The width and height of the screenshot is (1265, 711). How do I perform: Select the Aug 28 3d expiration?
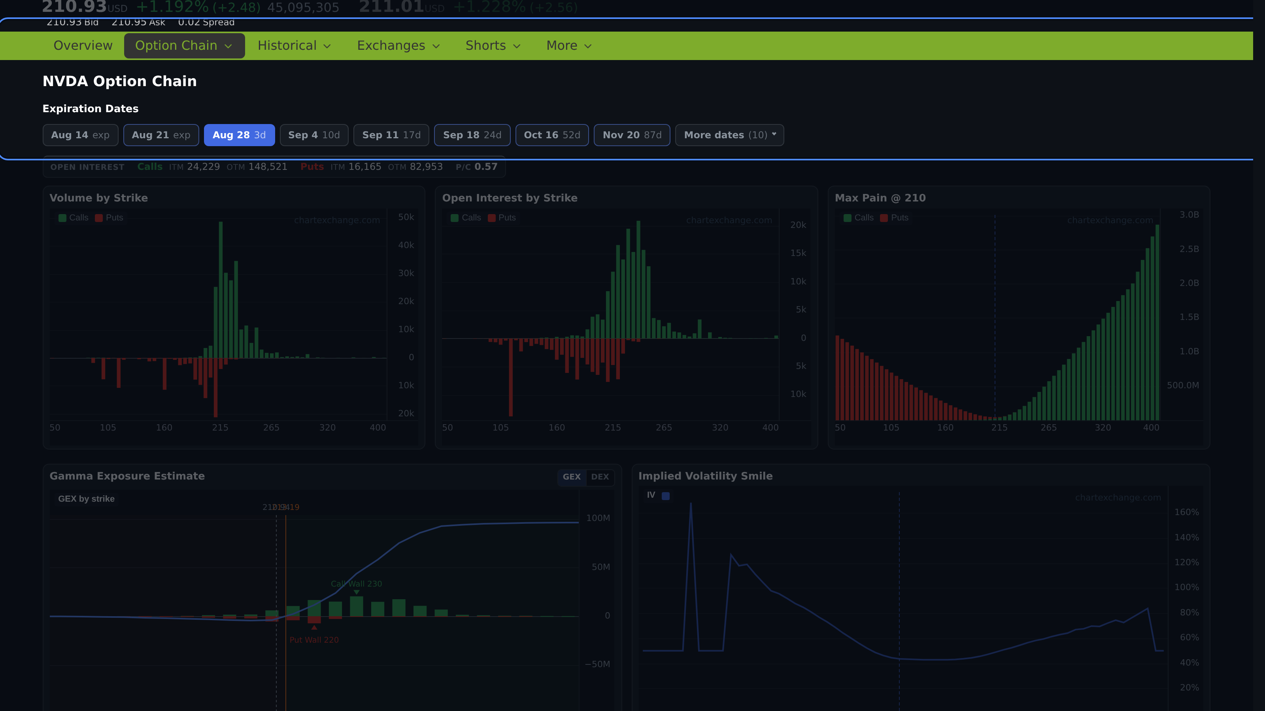(239, 135)
